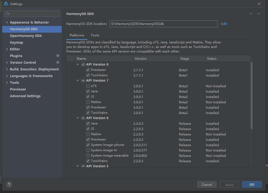
Task: Expand Build, Execution, Deployment arrow
Action: click(7, 69)
